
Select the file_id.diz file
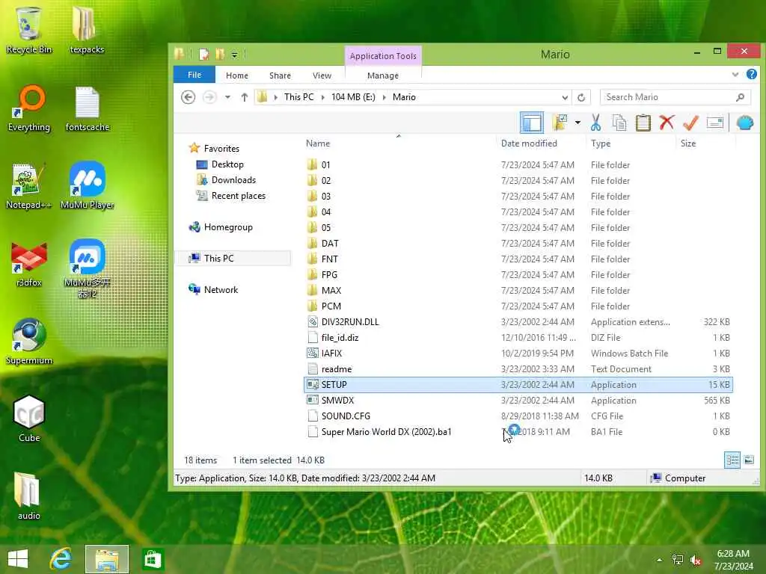click(518, 338)
